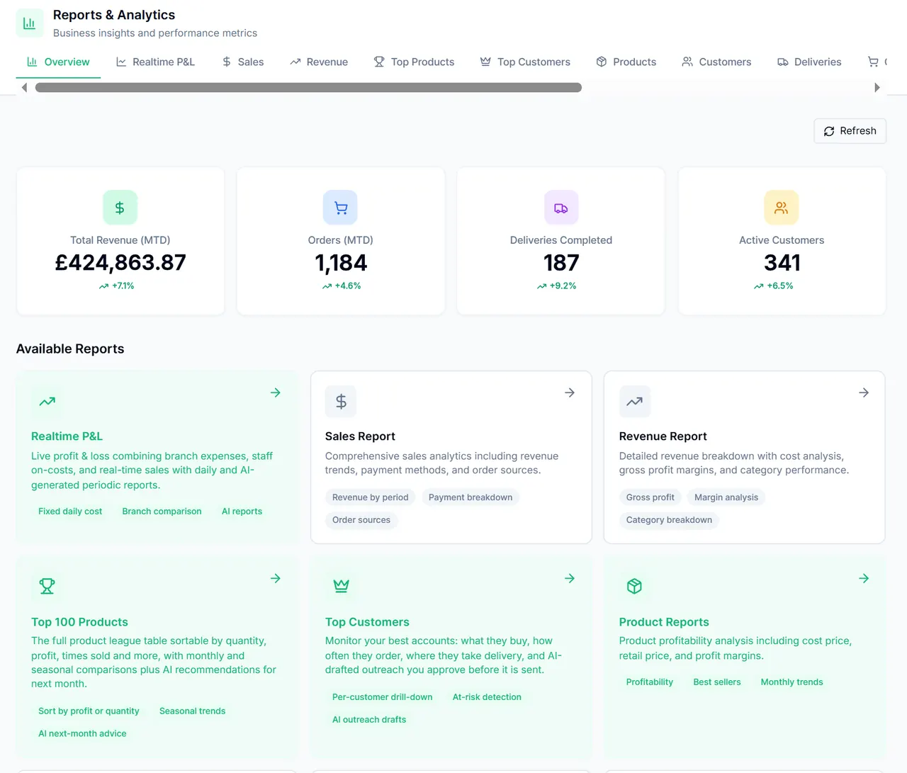
Task: Click the Best sellers tag
Action: coord(717,682)
